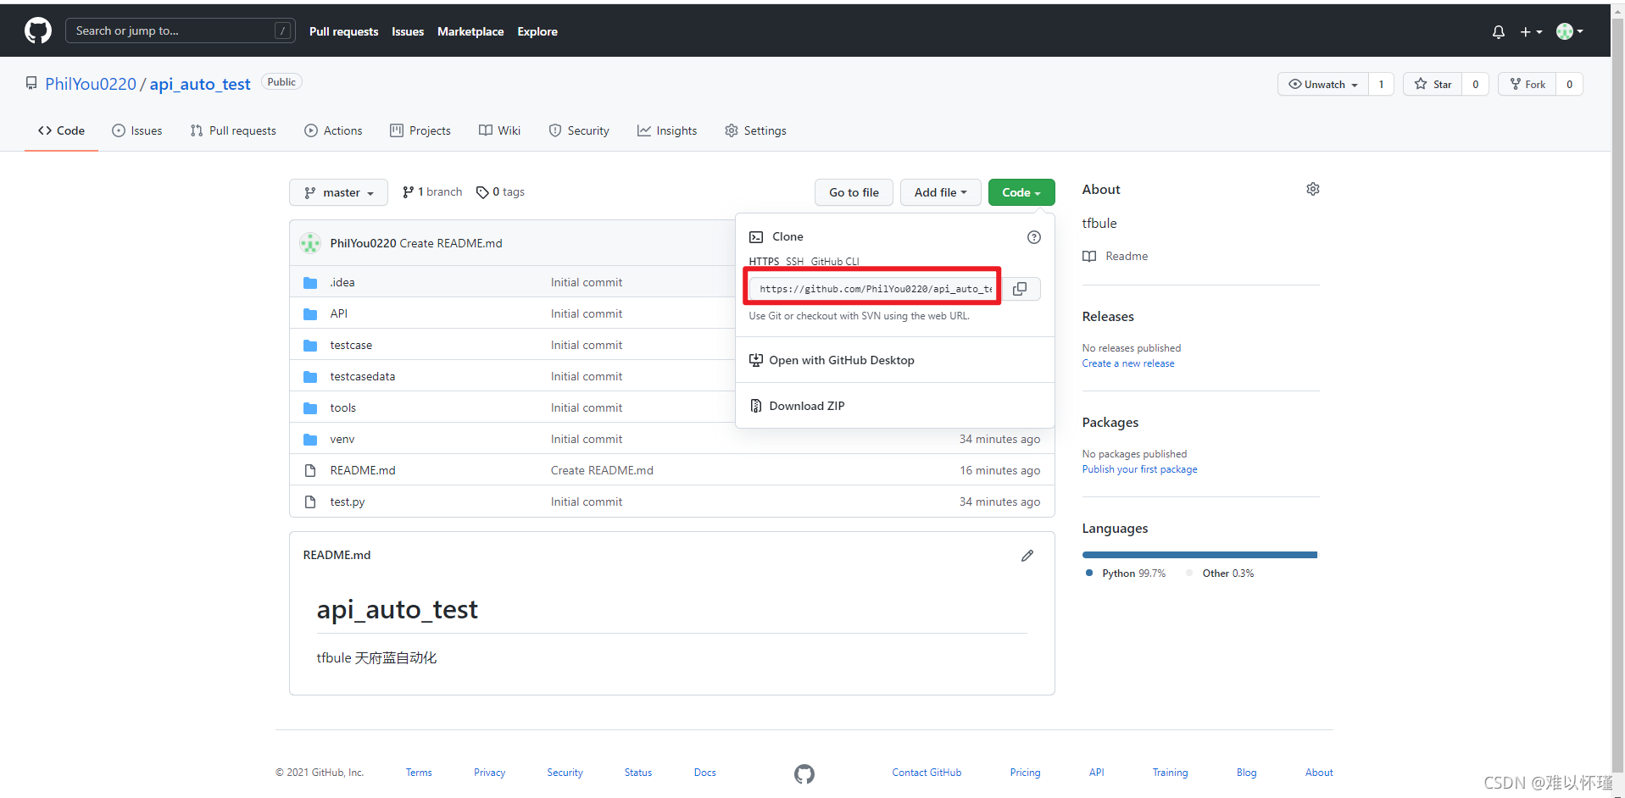1625x798 pixels.
Task: Select SSH clone option
Action: tap(794, 261)
